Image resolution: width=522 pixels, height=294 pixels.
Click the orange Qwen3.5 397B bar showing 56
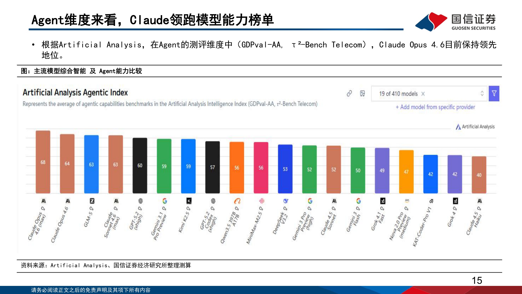click(x=237, y=168)
